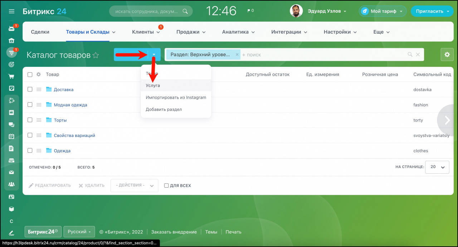Open the signature pen icon in sidebar
Screen dimensions: 458x247
click(x=11, y=233)
